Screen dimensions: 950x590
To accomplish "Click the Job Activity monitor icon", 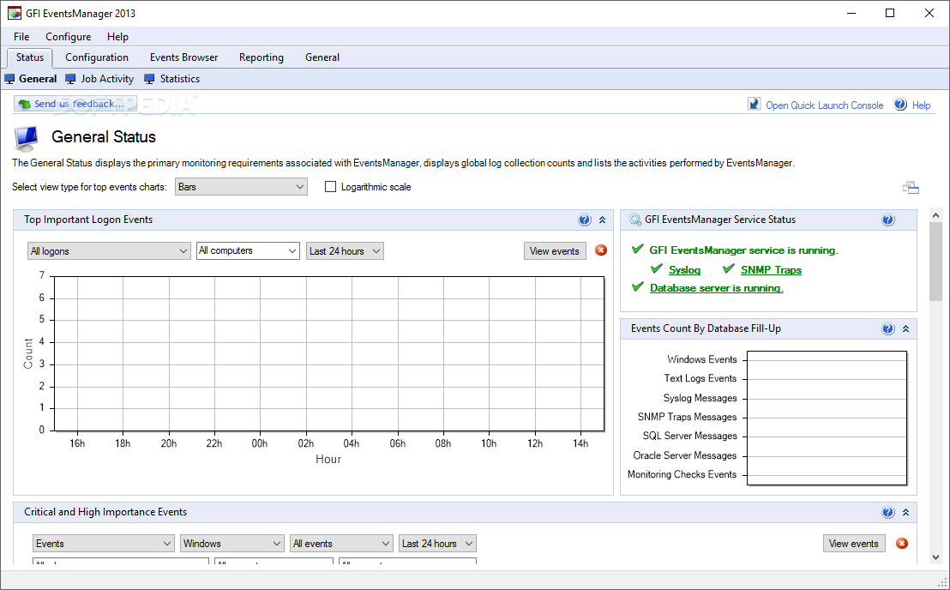I will click(71, 79).
